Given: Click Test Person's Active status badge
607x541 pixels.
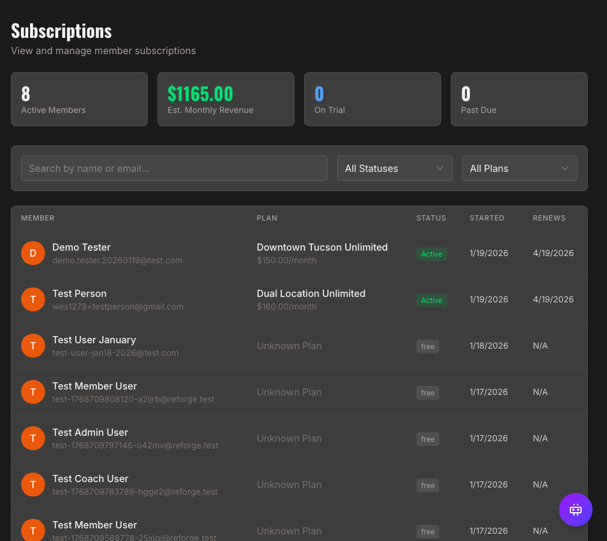Looking at the screenshot, I should 432,300.
